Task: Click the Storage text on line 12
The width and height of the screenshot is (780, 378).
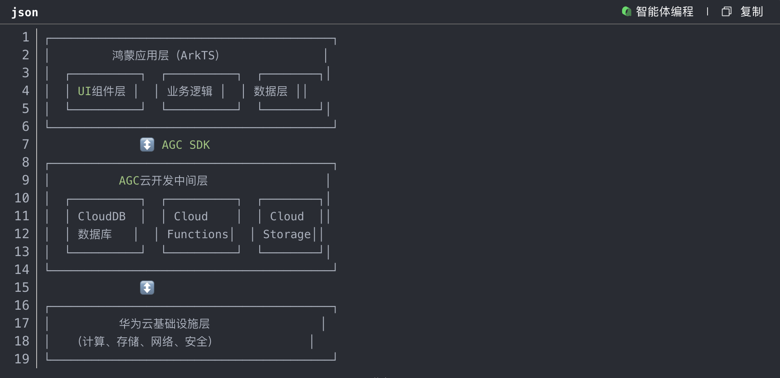Action: click(x=287, y=234)
